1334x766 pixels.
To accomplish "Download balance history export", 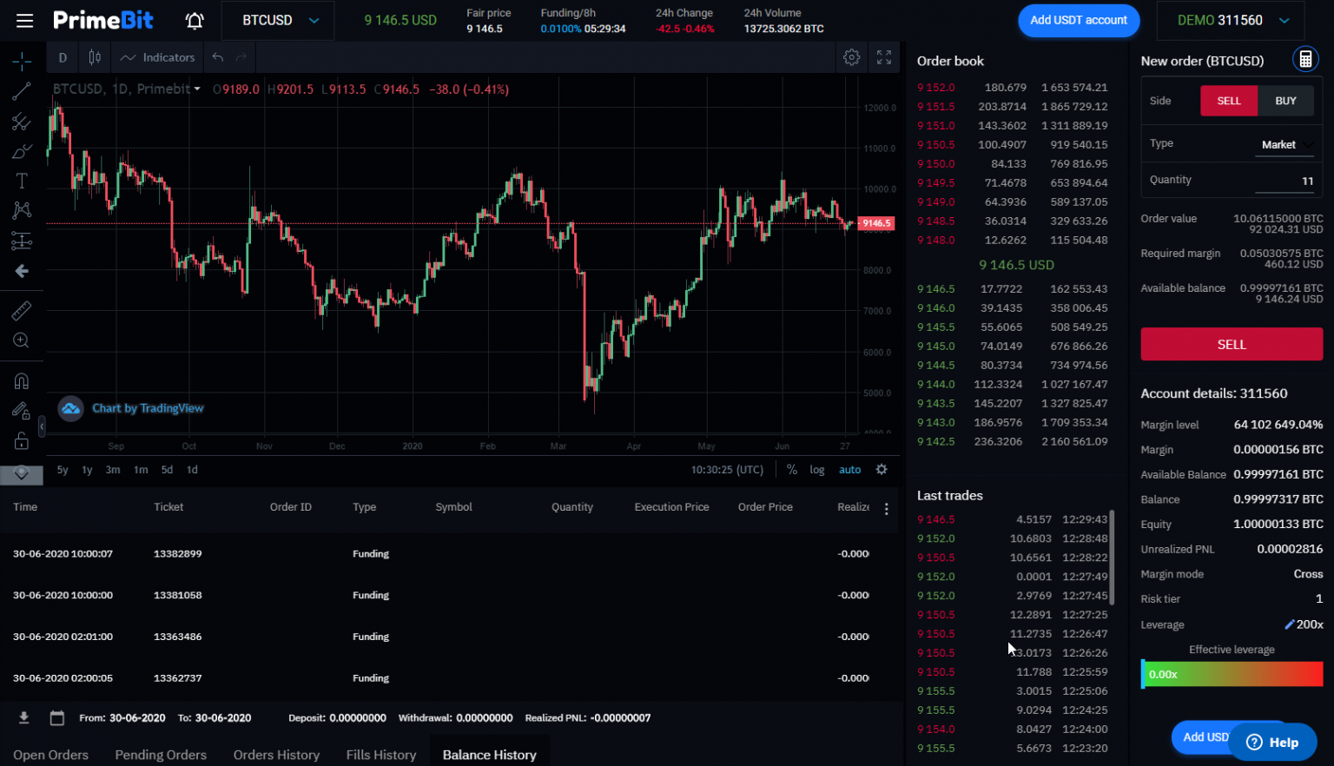I will 23,717.
